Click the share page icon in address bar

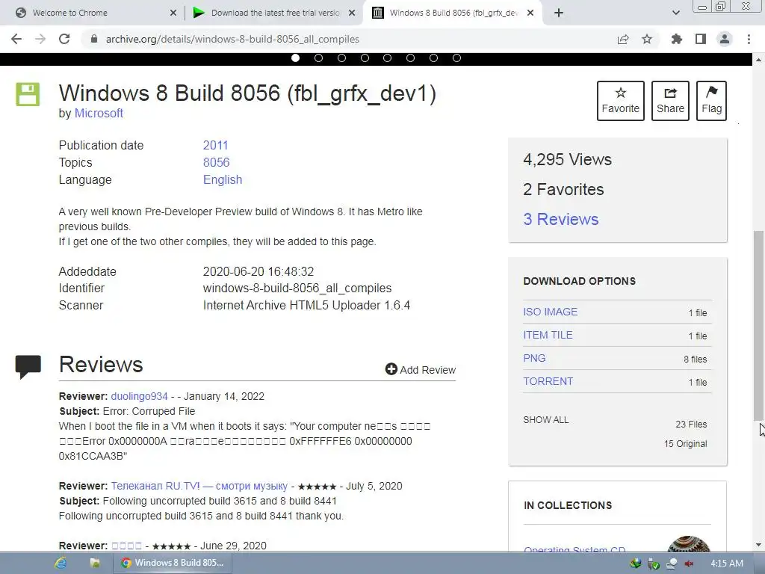coord(623,39)
